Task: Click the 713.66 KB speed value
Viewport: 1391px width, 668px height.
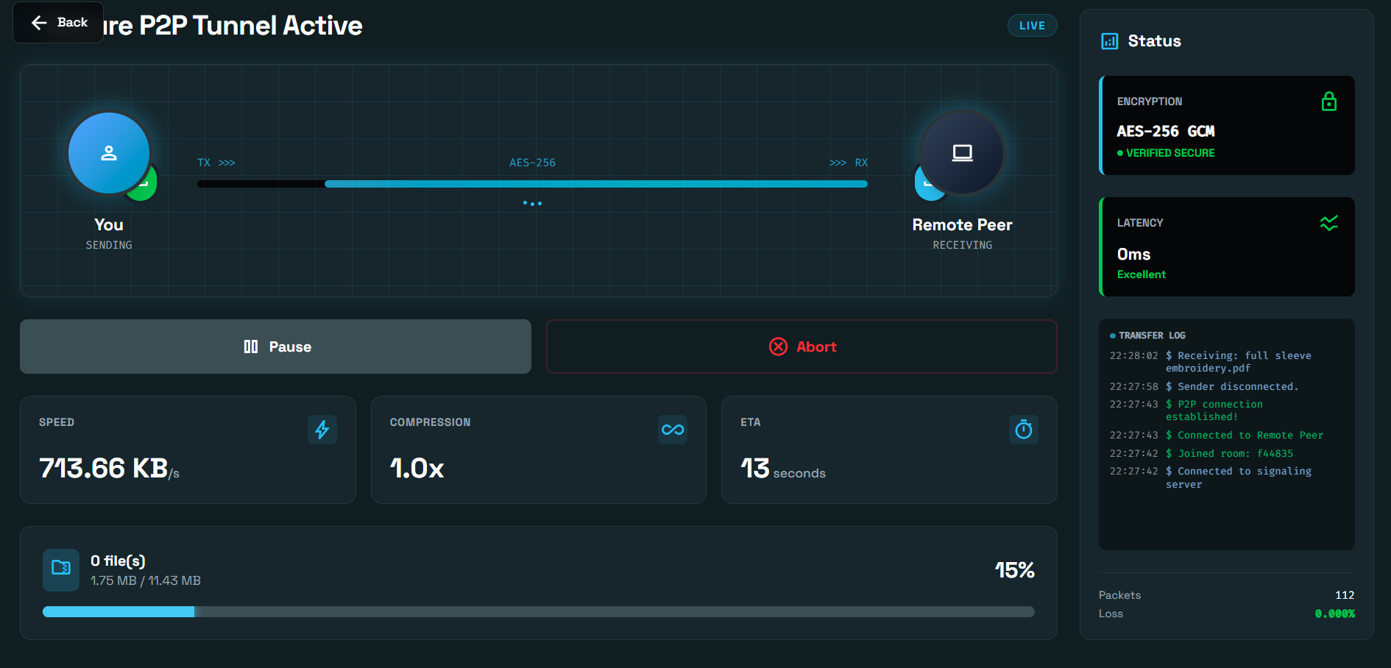Action: pyautogui.click(x=109, y=468)
